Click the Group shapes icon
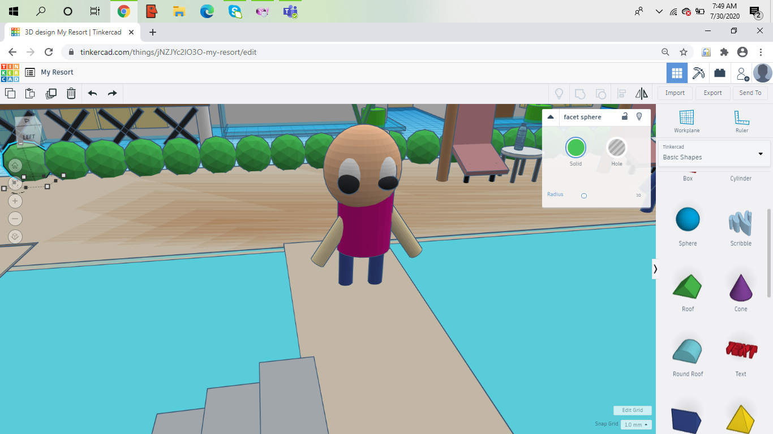 click(x=580, y=93)
